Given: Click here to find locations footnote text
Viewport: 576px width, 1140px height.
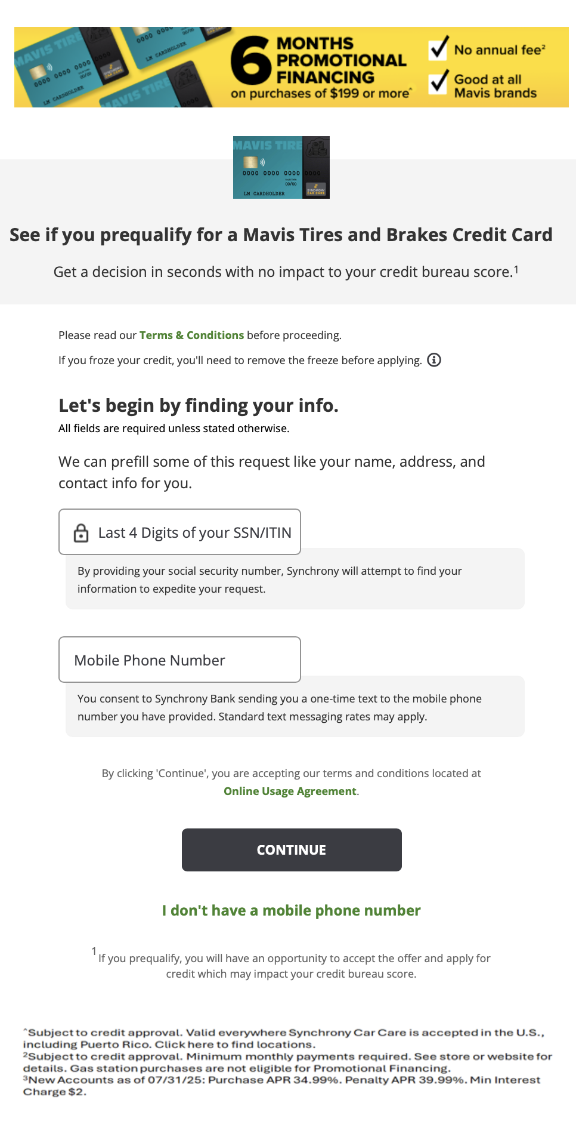Looking at the screenshot, I should pyautogui.click(x=233, y=1045).
